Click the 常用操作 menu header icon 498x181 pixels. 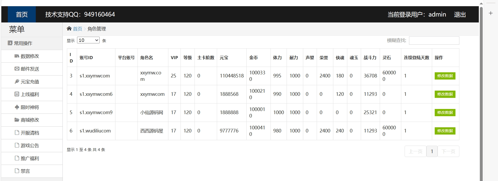tap(10, 43)
